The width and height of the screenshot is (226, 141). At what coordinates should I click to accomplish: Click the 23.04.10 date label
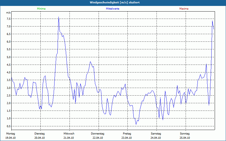[127, 138]
